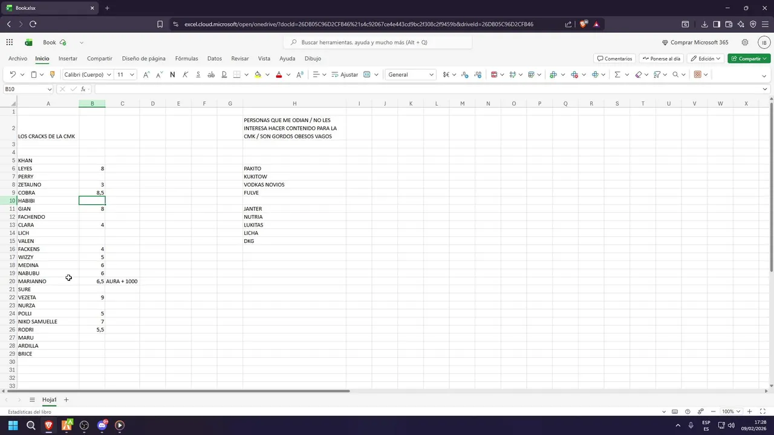Toggle italic formatting
The image size is (774, 435).
tap(185, 74)
